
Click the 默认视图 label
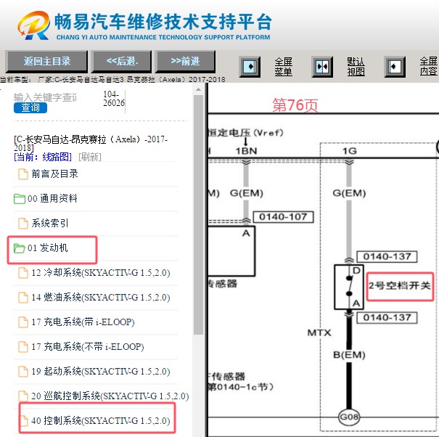[356, 67]
